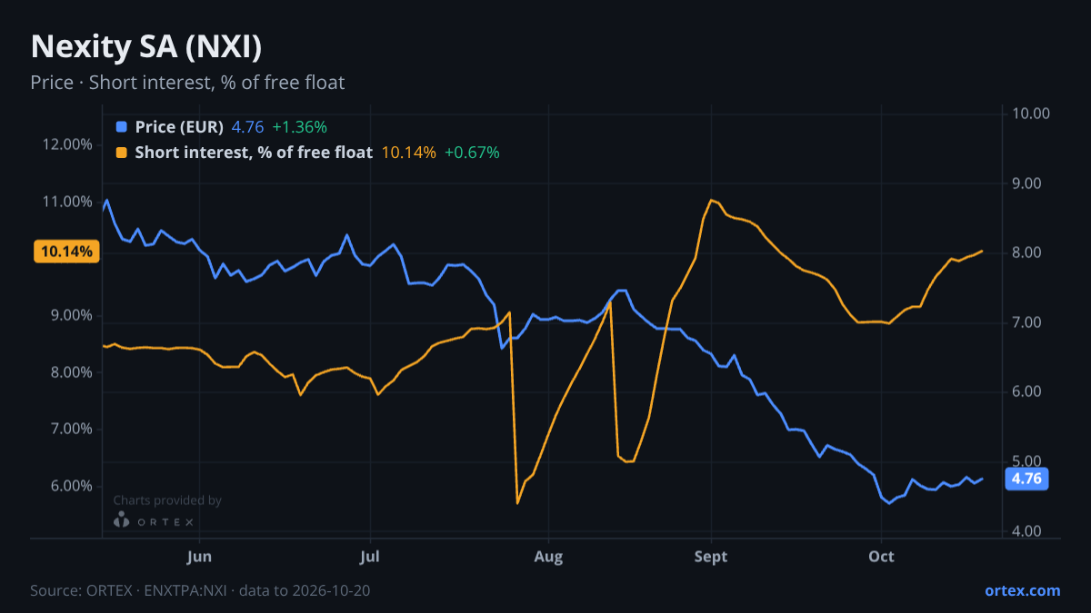1091x613 pixels.
Task: Click the +1.36% price change value
Action: tap(299, 127)
